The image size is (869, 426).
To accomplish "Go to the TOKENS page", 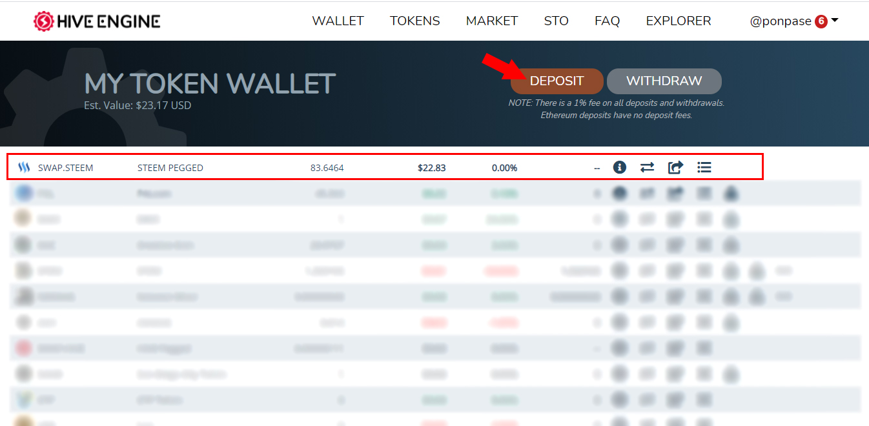I will coord(414,21).
